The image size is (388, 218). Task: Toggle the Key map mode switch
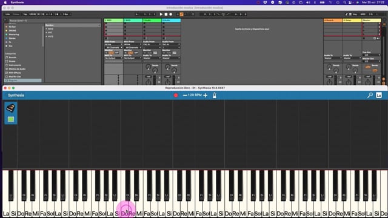click(x=355, y=15)
